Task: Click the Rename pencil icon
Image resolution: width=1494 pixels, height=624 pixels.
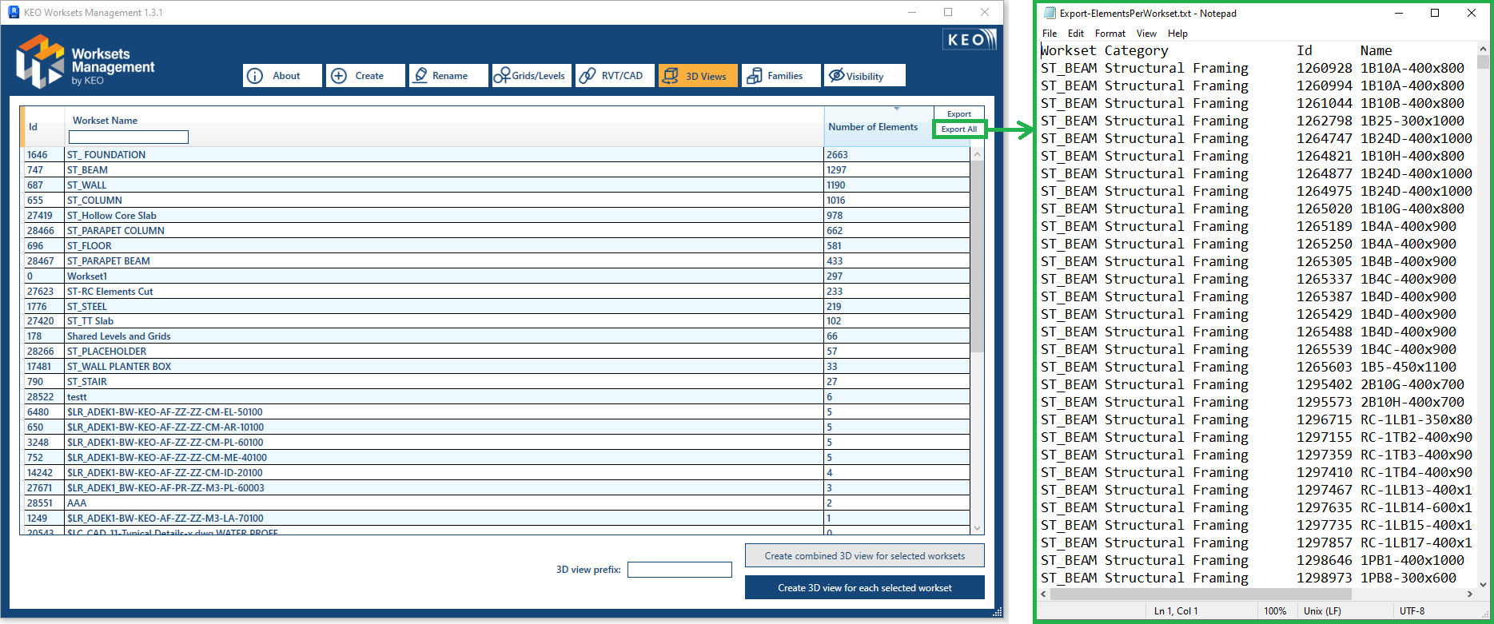Action: (x=420, y=76)
